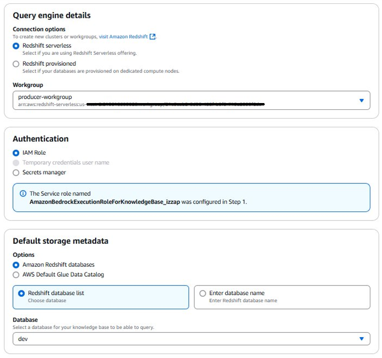Click the Query engine details heading

coord(52,15)
